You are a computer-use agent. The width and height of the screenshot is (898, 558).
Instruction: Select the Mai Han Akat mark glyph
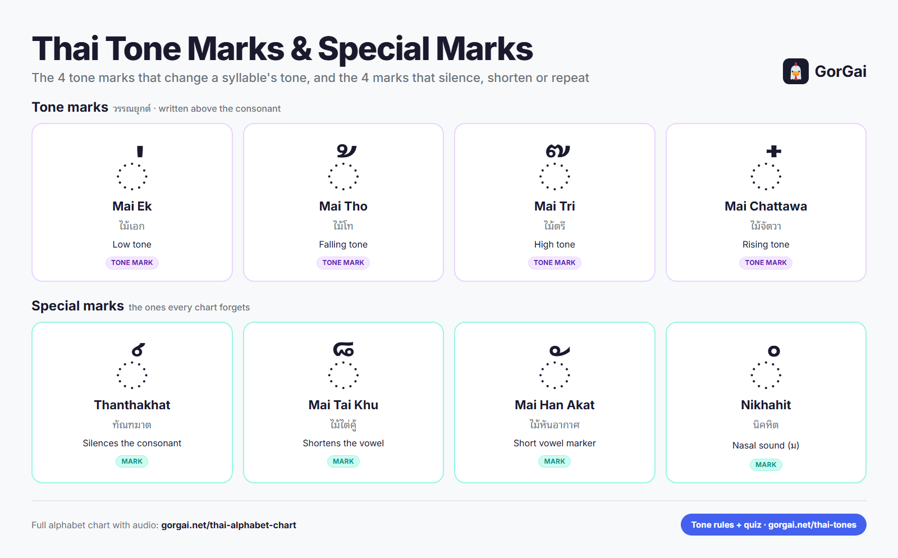[x=560, y=351]
